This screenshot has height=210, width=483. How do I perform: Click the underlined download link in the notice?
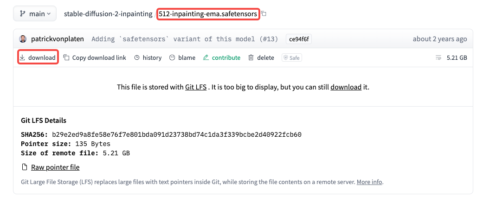[346, 87]
